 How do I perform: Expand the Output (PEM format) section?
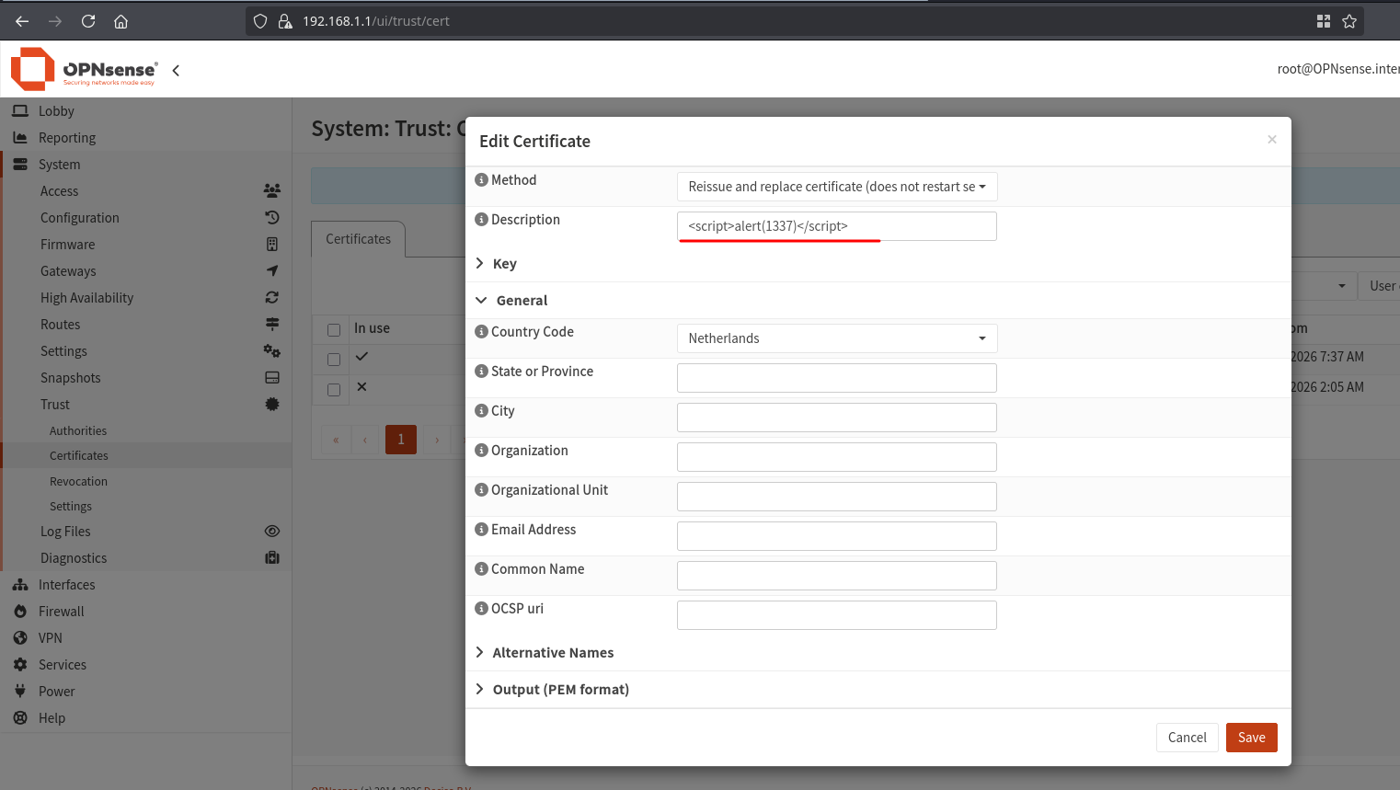point(552,689)
